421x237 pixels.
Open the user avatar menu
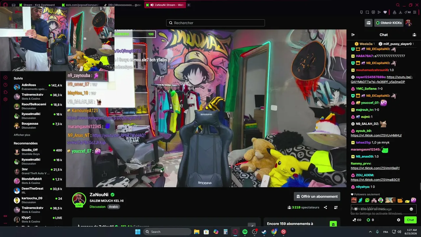(x=408, y=23)
